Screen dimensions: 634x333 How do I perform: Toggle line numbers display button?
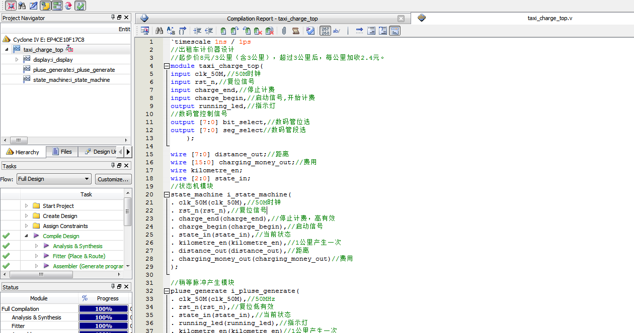[326, 31]
